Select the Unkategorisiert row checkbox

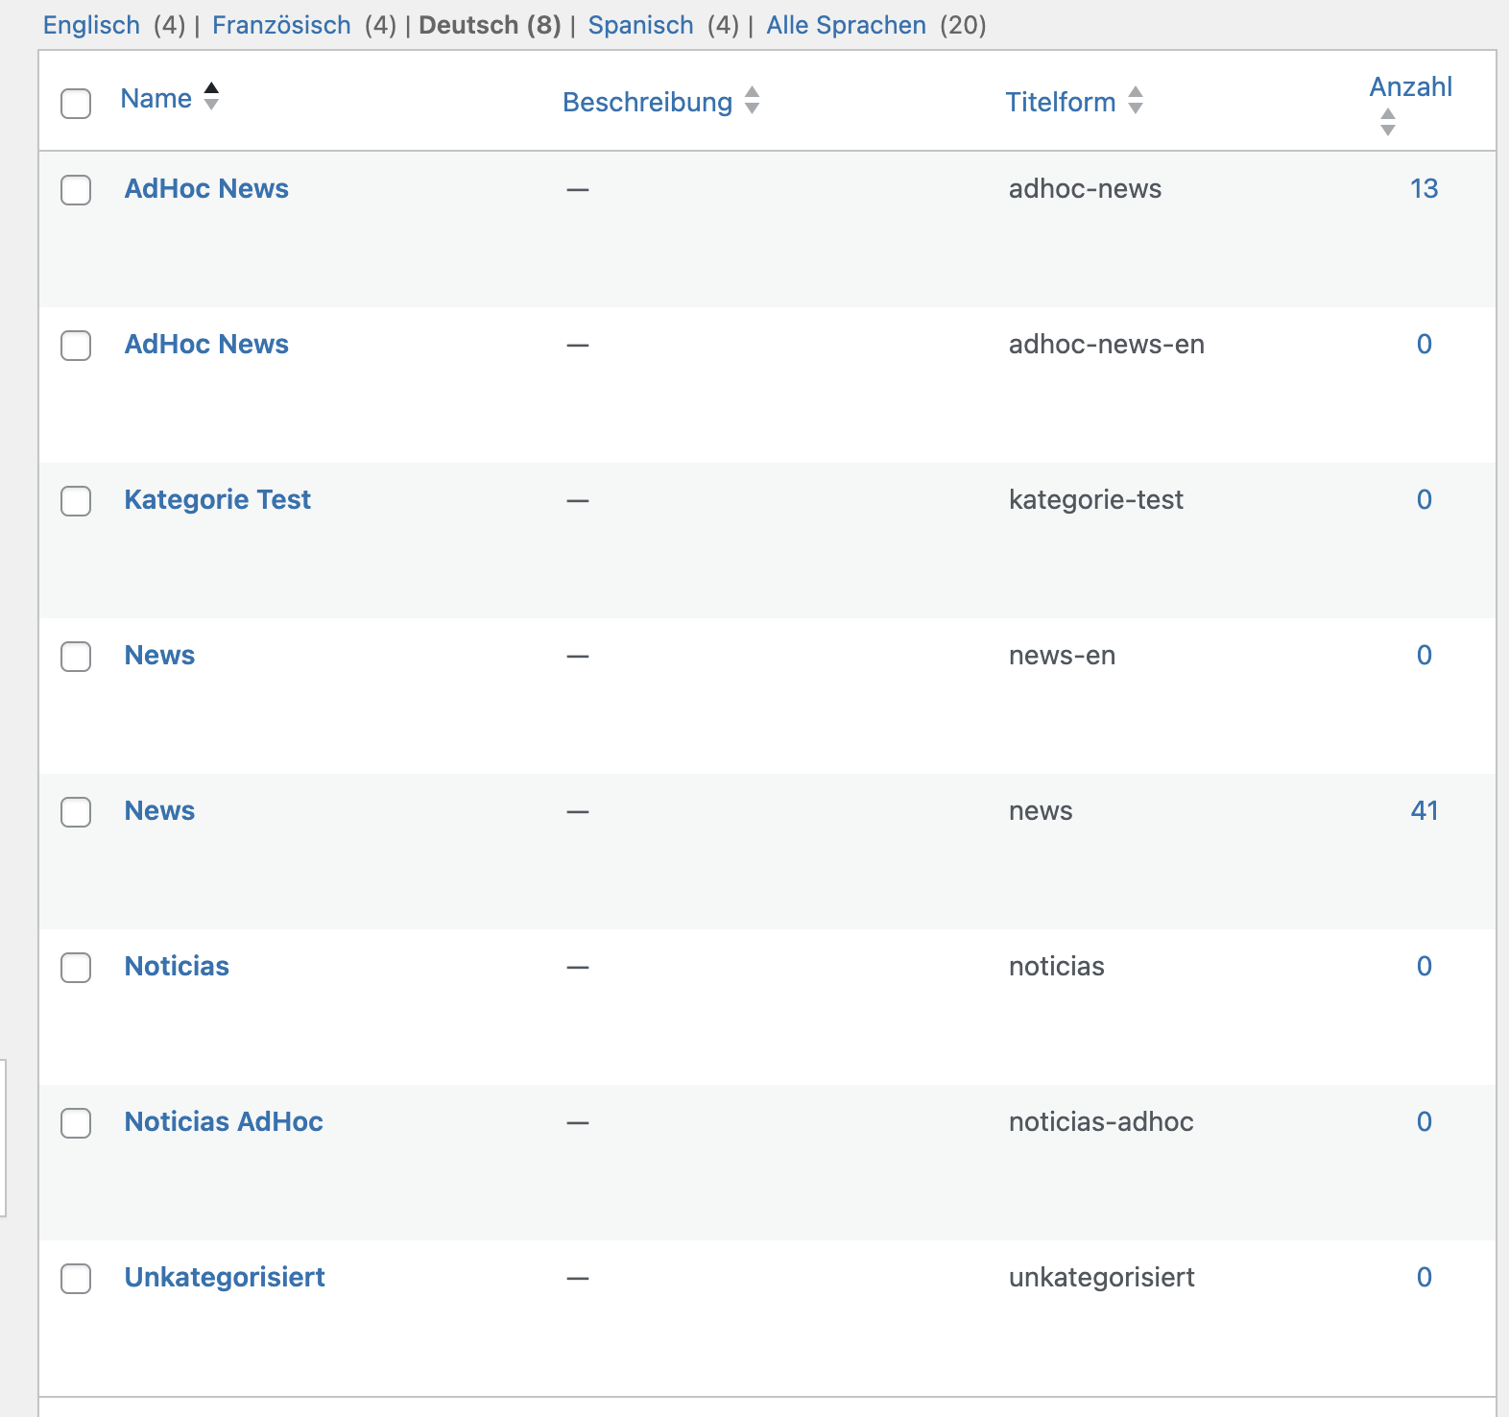coord(76,1279)
